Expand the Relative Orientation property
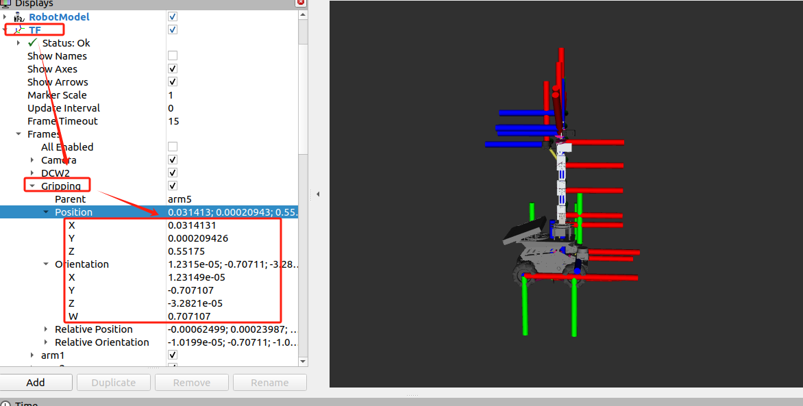 (46, 342)
